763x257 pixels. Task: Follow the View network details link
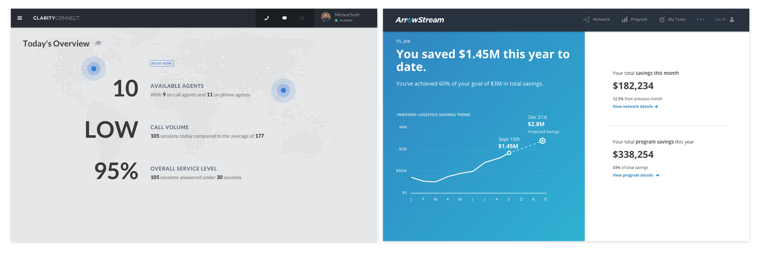tap(635, 107)
